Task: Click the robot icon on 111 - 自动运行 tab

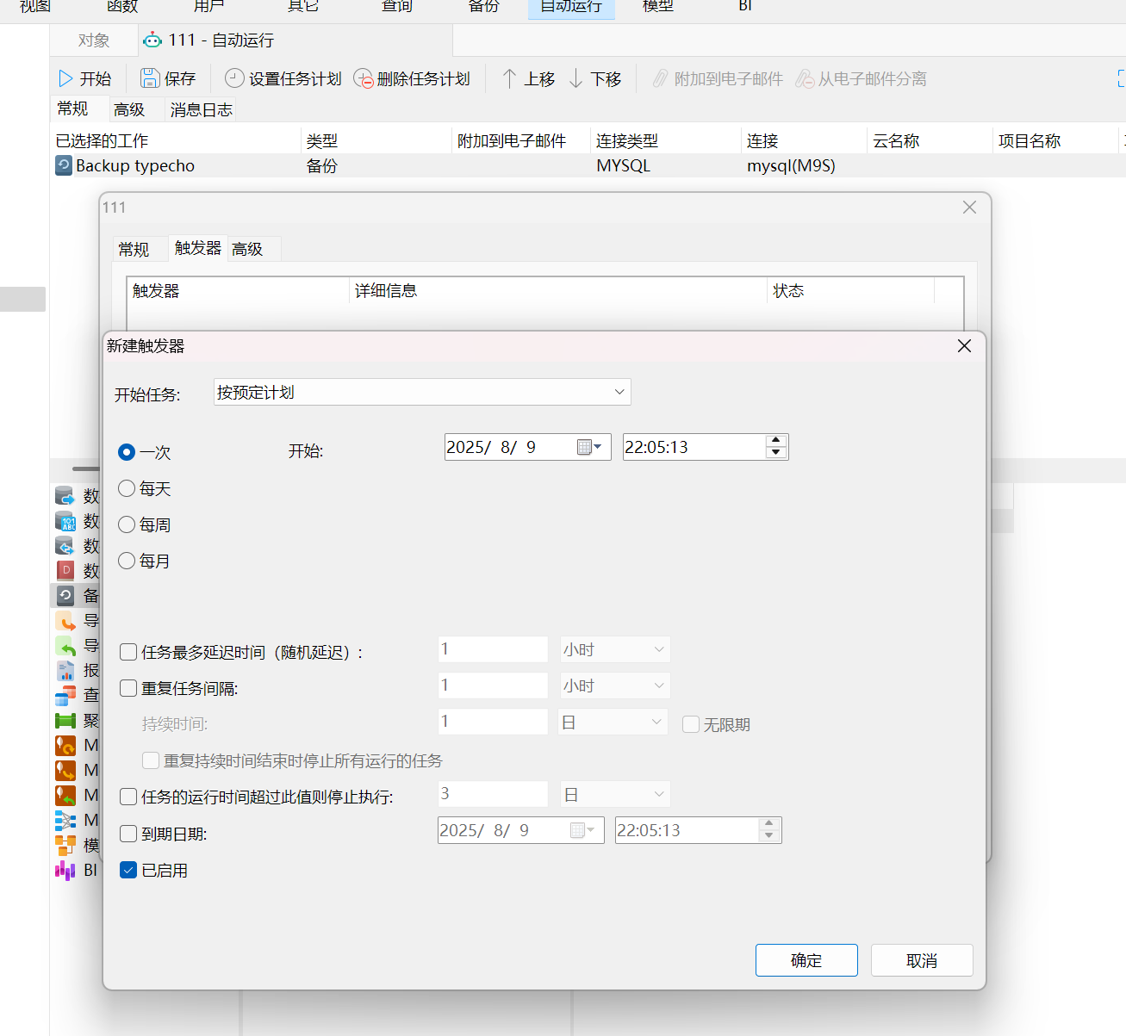Action: pos(152,40)
